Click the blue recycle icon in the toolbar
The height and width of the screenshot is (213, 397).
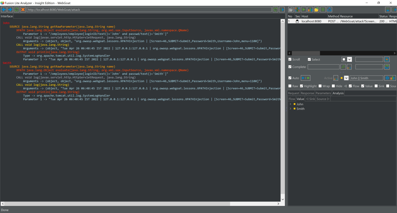tap(329, 10)
